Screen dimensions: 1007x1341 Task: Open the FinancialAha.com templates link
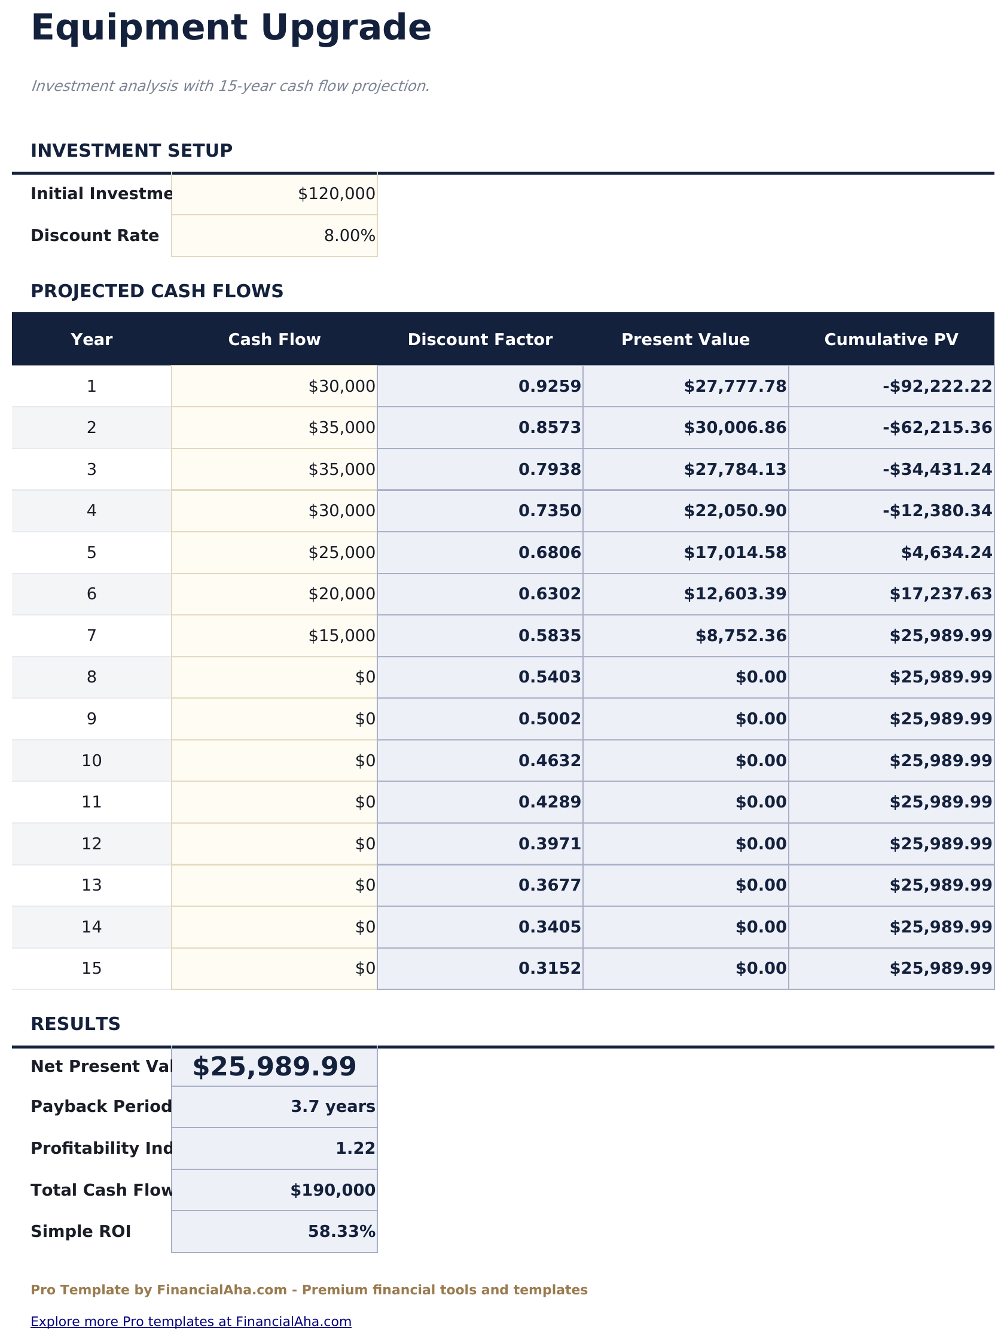coord(191,1322)
